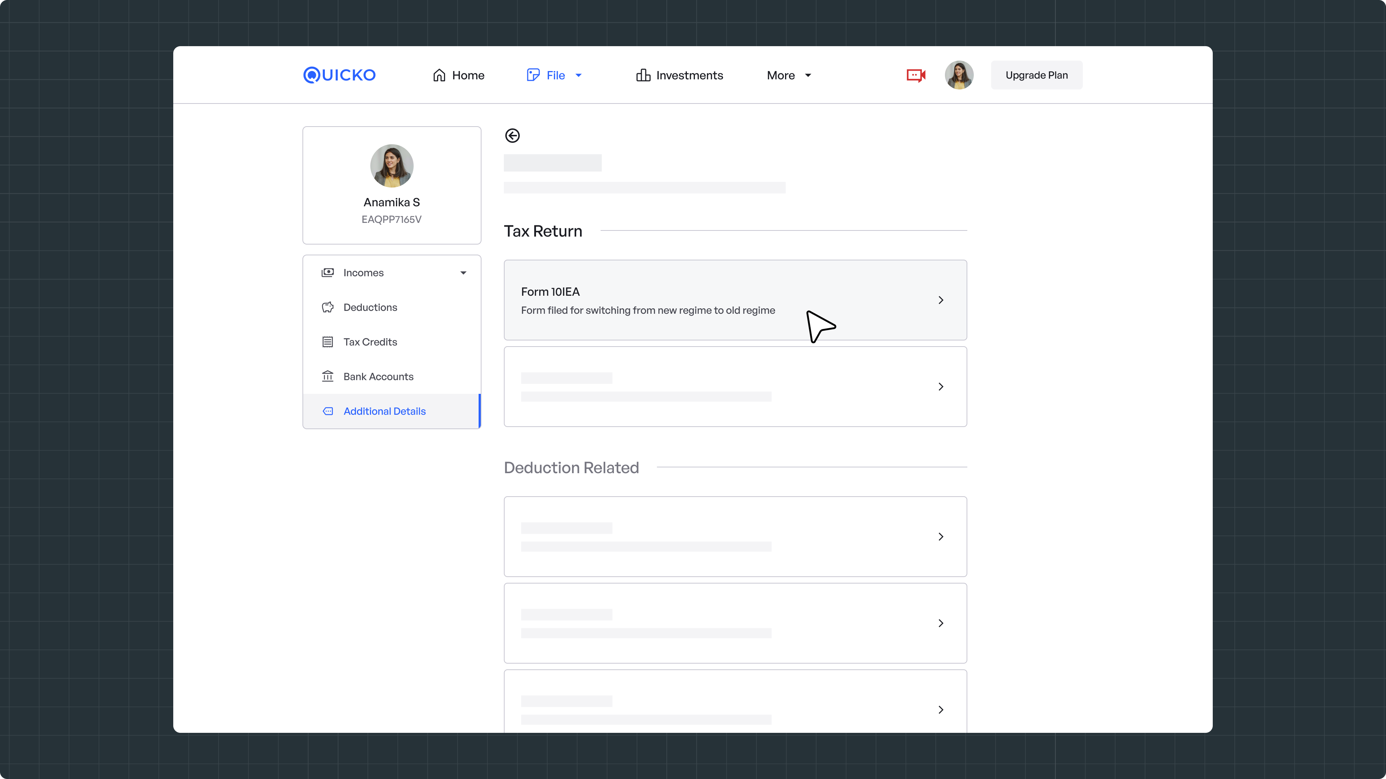Open the third Deduction Related card chevron
The height and width of the screenshot is (779, 1386).
[941, 710]
